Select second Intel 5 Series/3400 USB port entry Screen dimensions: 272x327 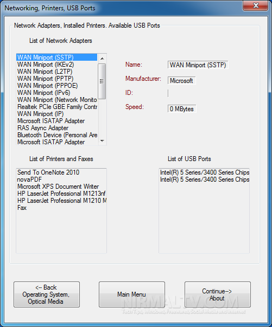(204, 179)
